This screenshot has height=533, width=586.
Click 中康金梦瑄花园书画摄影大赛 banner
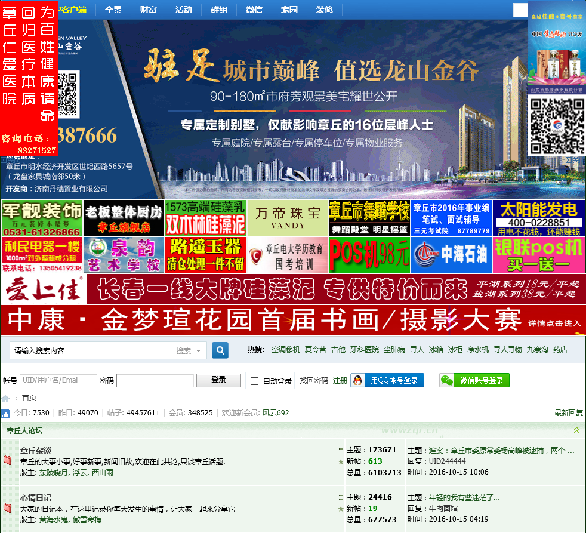click(293, 320)
